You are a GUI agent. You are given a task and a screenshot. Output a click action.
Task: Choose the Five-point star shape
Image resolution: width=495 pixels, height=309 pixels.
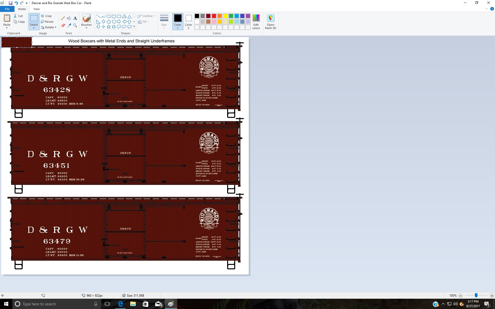(x=109, y=27)
